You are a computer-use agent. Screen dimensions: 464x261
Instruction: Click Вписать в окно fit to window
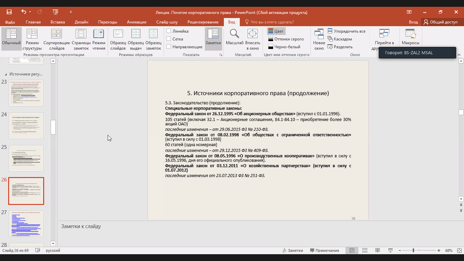pyautogui.click(x=253, y=39)
